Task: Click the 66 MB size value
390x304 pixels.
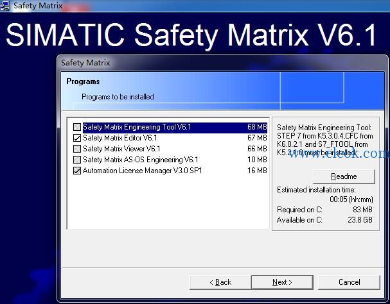Action: (x=257, y=149)
